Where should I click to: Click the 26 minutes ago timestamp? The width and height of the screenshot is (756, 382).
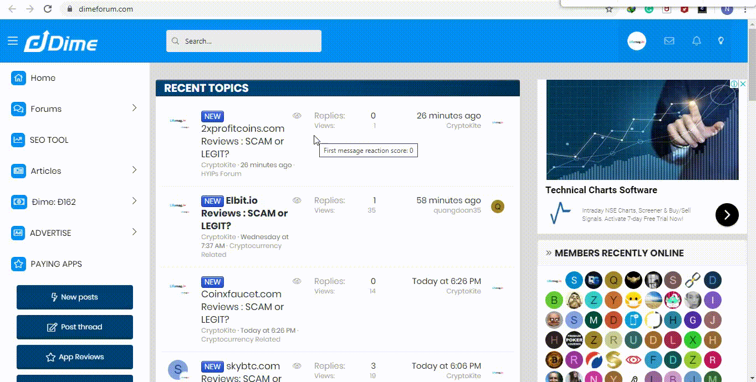coord(449,116)
